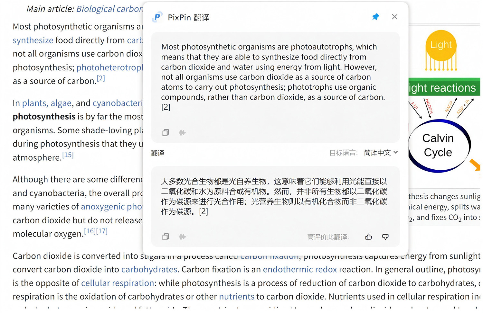
Task: Copy the original English source text
Action: pos(166,132)
